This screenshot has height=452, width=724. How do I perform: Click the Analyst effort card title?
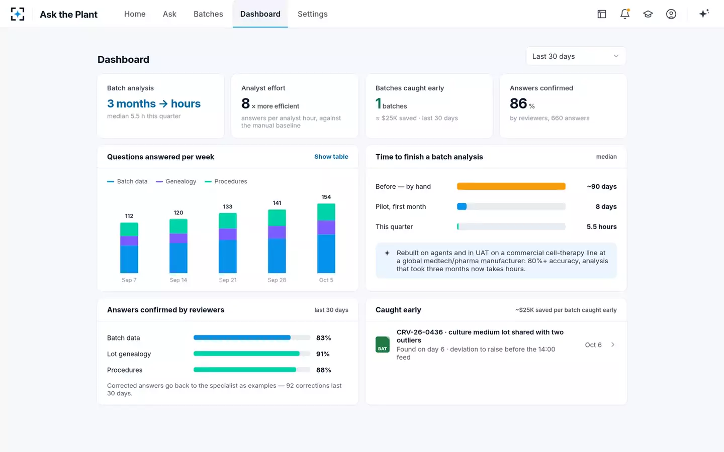click(x=263, y=88)
